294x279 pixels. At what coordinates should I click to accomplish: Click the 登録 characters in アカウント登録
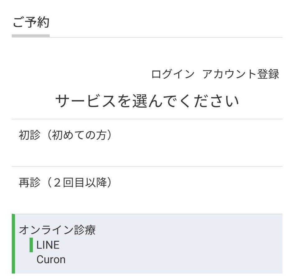coord(268,74)
